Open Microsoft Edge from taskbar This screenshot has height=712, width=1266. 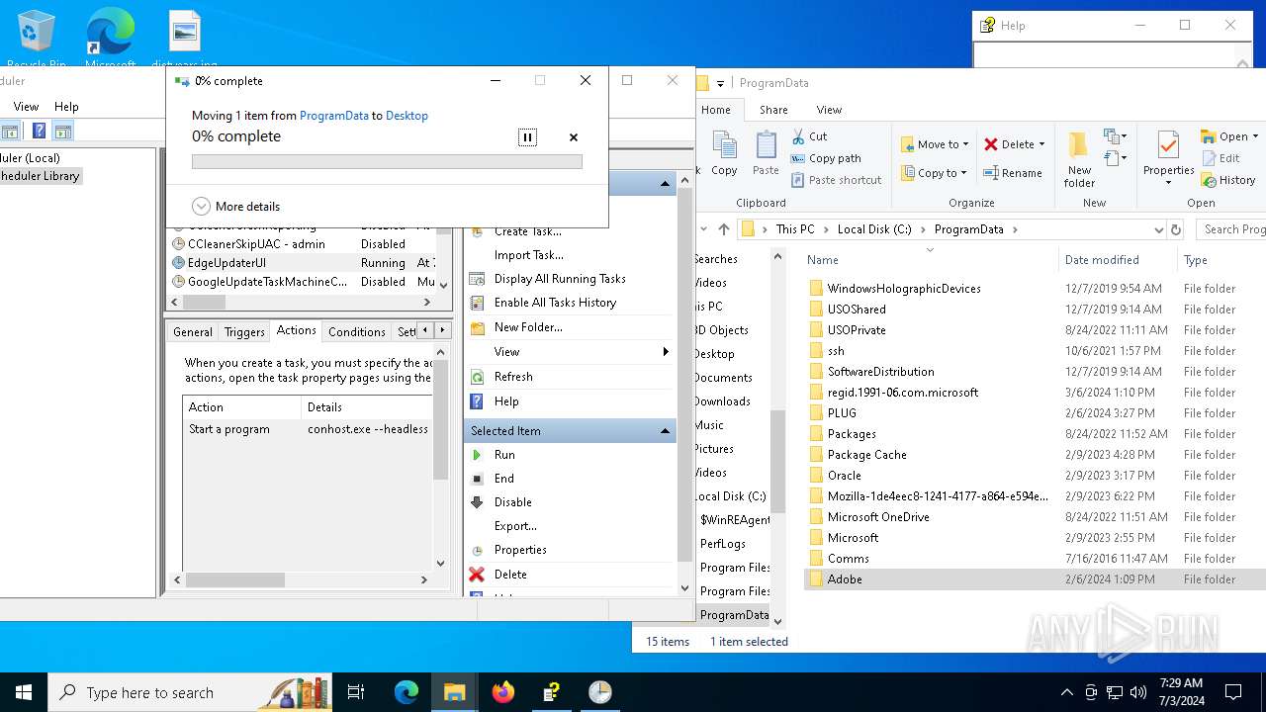407,692
